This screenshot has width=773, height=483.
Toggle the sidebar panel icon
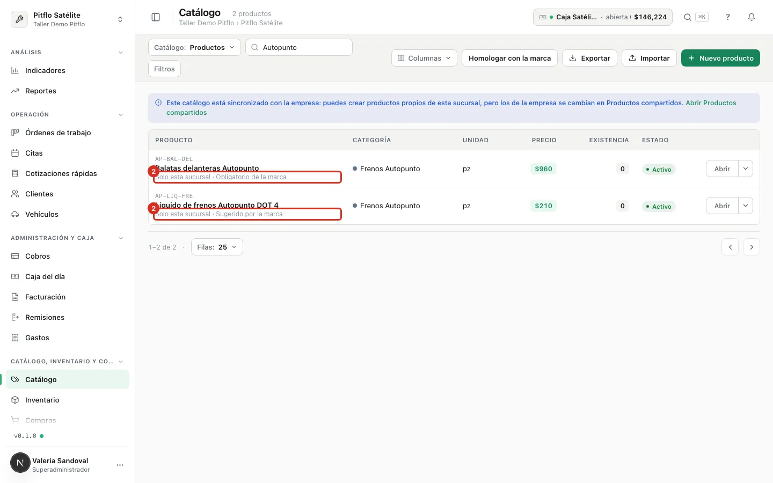point(156,17)
